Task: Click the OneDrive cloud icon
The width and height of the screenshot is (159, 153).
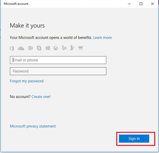Action: click(21, 48)
